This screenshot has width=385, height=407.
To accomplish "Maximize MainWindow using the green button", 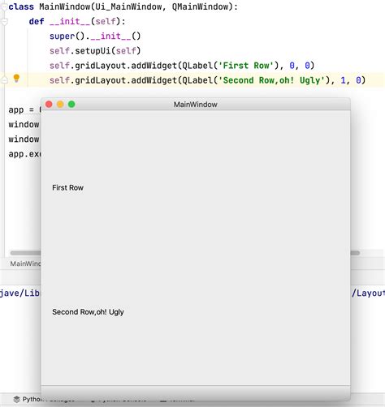I will [71, 105].
